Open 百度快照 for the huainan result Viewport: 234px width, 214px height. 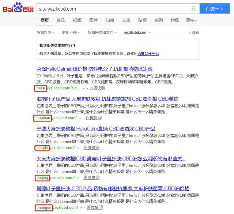94,118
